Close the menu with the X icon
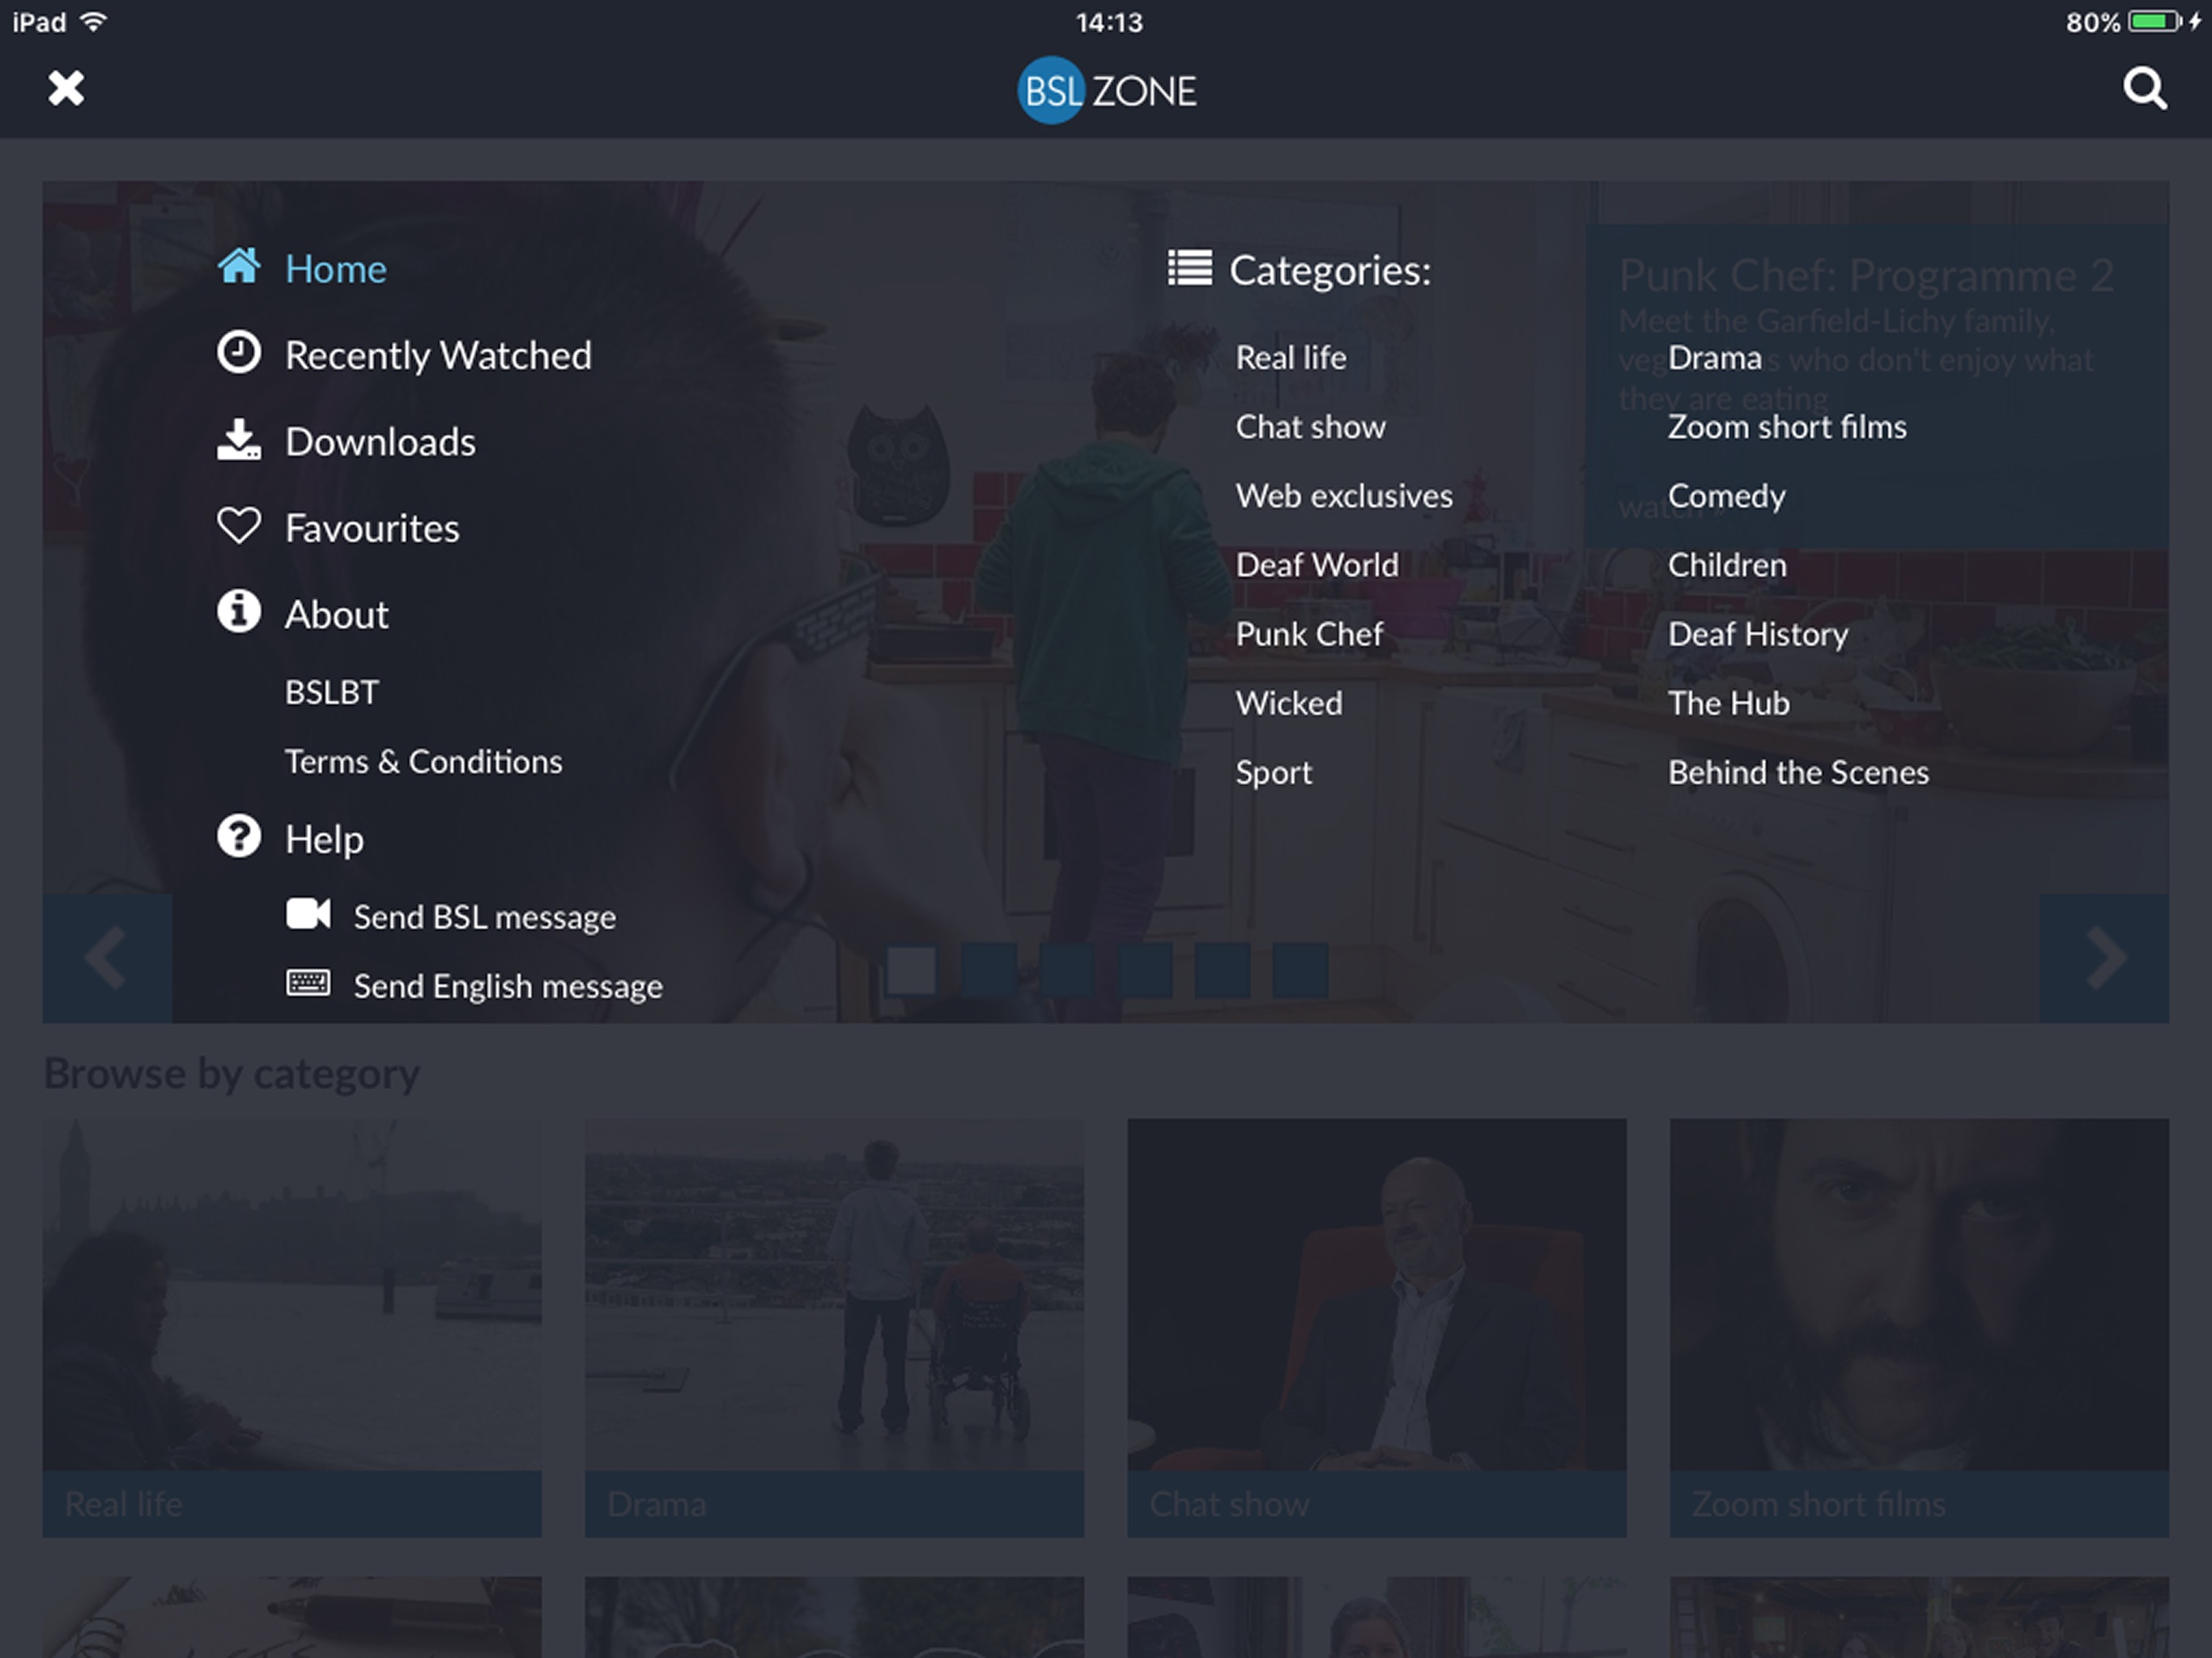Screen dimensions: 2212x1658 [x=66, y=88]
